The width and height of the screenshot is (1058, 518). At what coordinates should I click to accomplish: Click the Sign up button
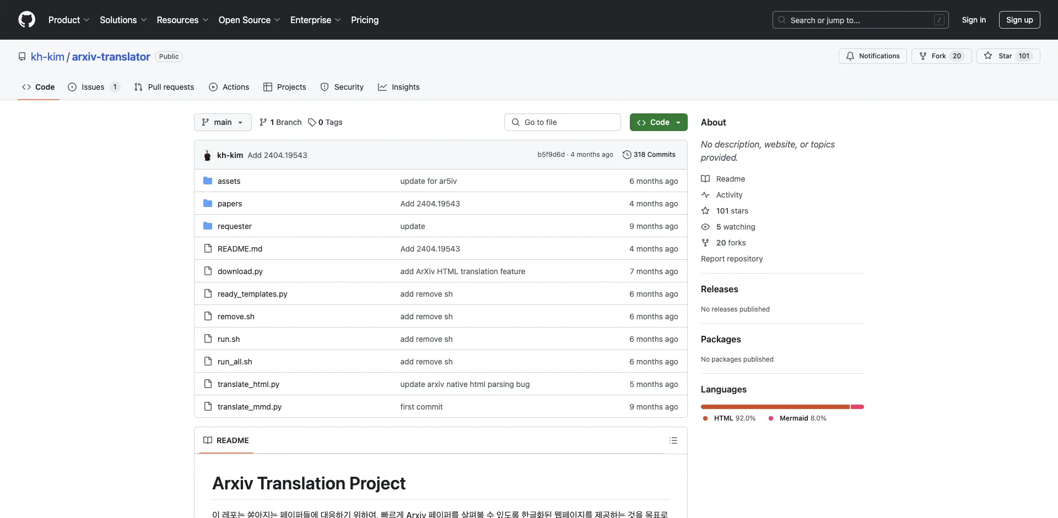click(x=1019, y=20)
